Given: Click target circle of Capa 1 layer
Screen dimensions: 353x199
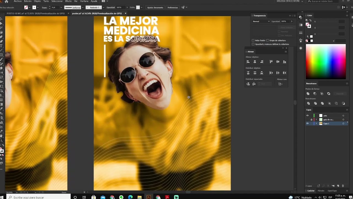Looking at the screenshot, I should click(x=343, y=124).
